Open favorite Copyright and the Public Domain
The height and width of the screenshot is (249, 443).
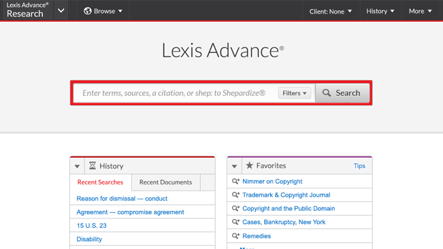289,208
